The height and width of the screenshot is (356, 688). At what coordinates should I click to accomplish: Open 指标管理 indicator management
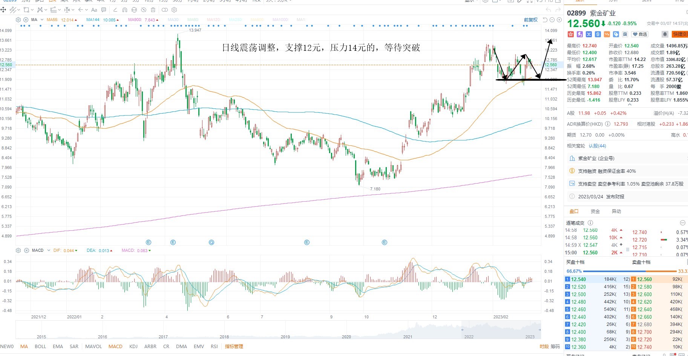pyautogui.click(x=234, y=347)
